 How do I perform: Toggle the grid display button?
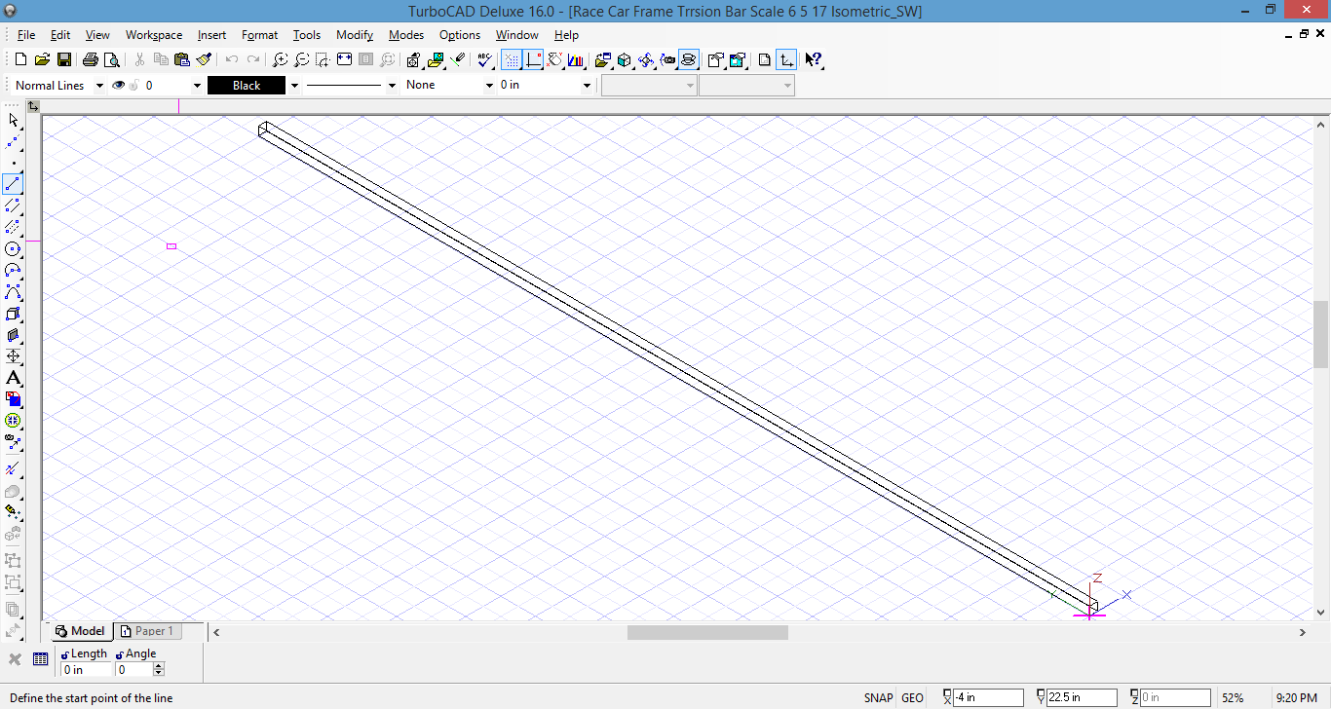click(x=513, y=59)
